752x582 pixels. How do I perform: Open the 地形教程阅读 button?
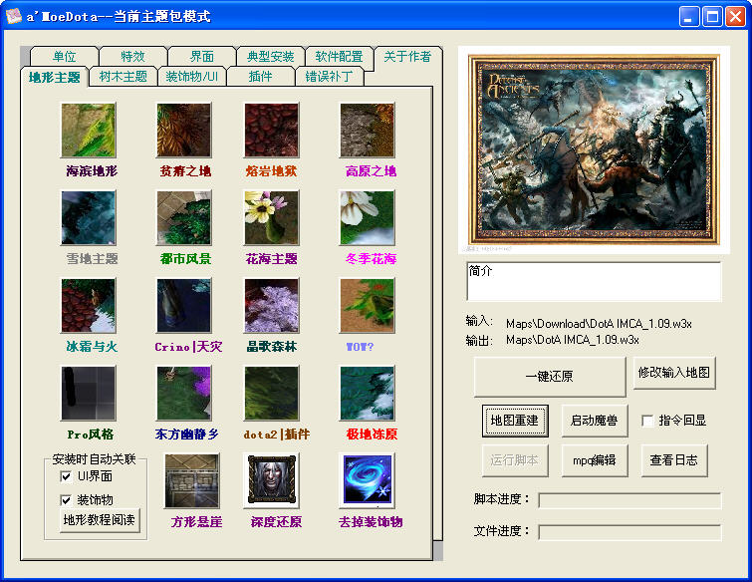coord(100,520)
